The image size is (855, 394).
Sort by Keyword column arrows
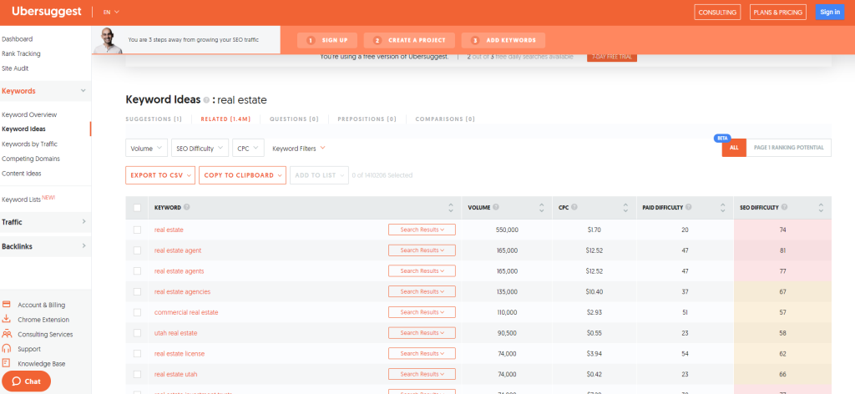click(x=450, y=208)
